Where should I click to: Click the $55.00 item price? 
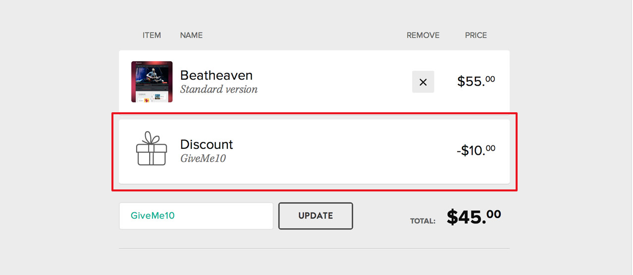click(476, 81)
